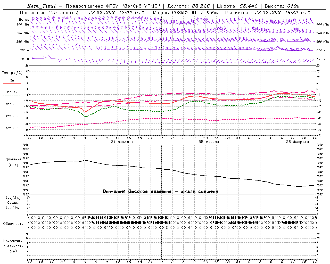Click the '(мм/1ч.)' precipitation unit label
The height and width of the screenshot is (264, 330).
pos(13,208)
